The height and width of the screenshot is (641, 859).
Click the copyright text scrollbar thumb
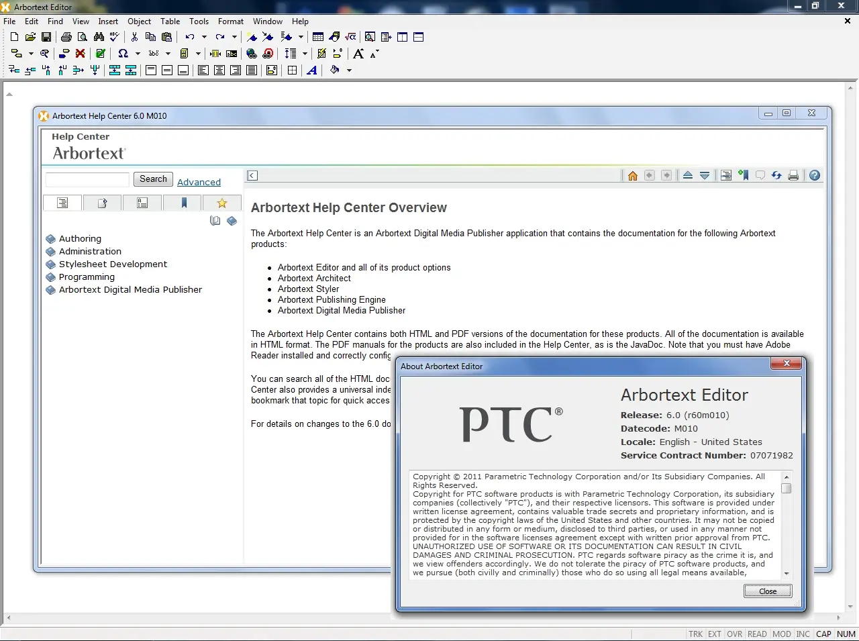pos(787,489)
